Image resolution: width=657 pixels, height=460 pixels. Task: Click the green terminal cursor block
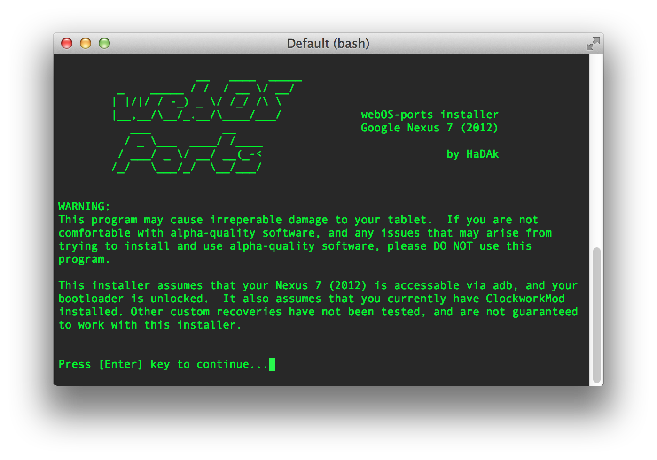coord(272,364)
